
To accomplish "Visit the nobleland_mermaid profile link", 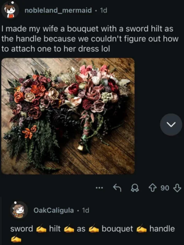I will [58, 10].
